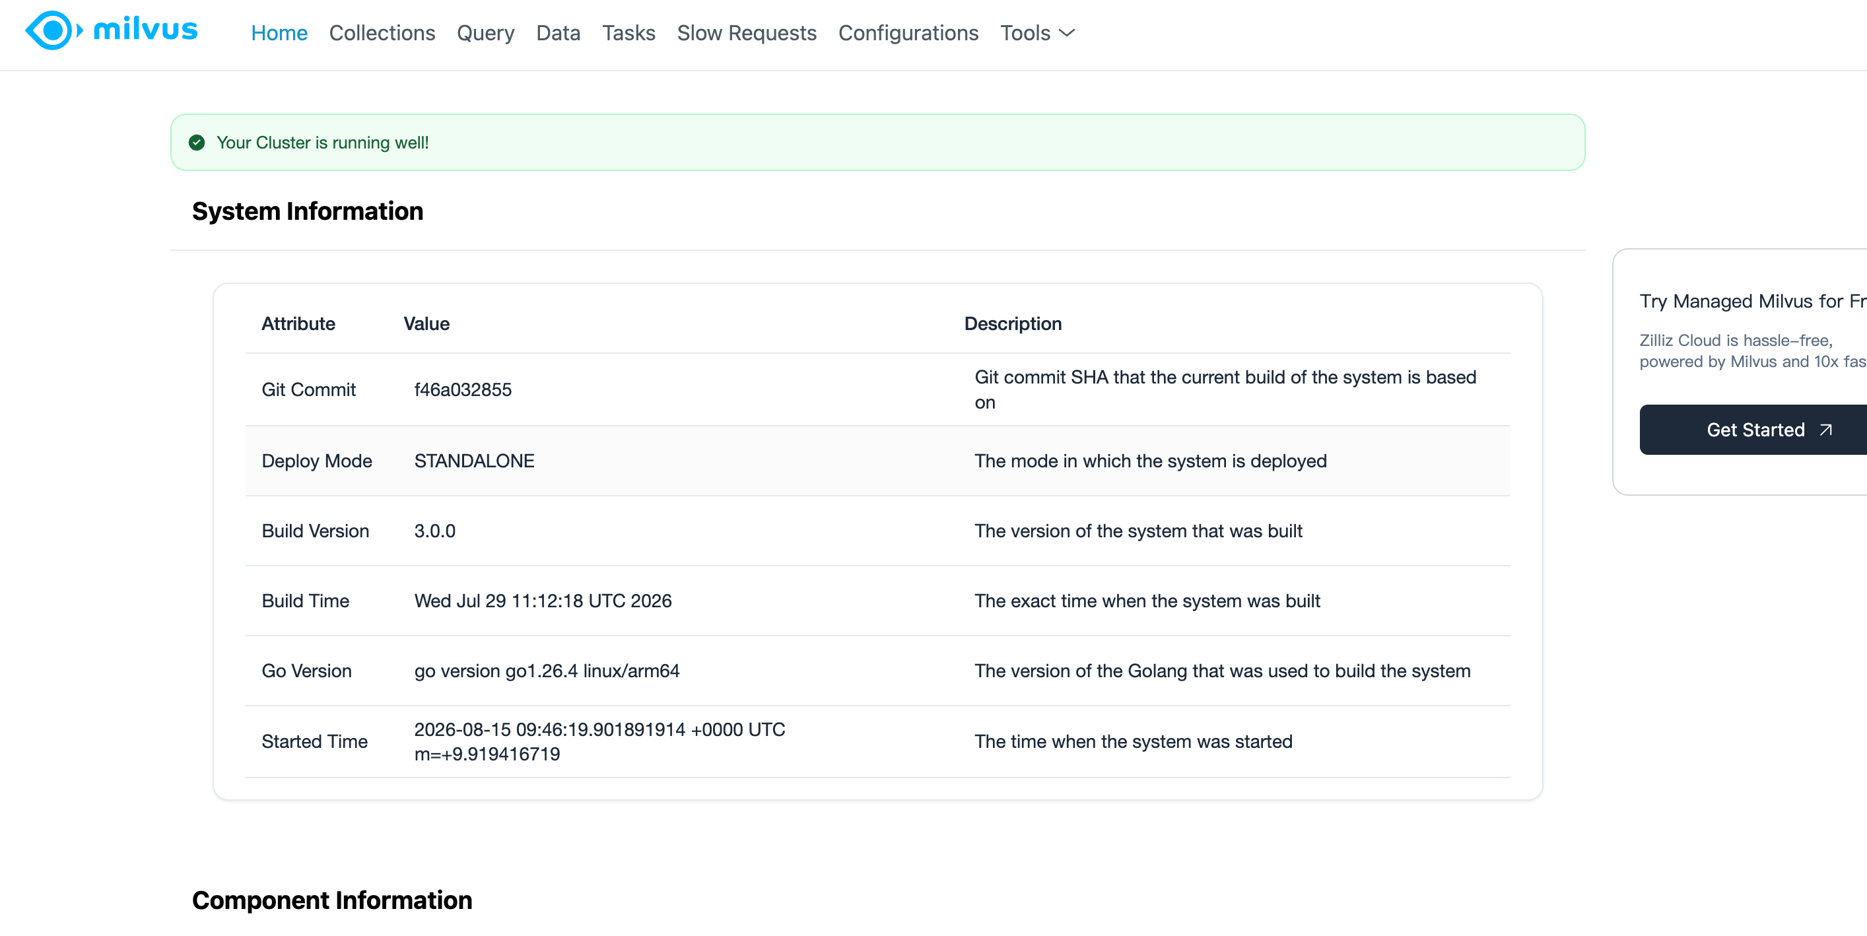The width and height of the screenshot is (1867, 936).
Task: Click the green check status icon
Action: click(197, 143)
